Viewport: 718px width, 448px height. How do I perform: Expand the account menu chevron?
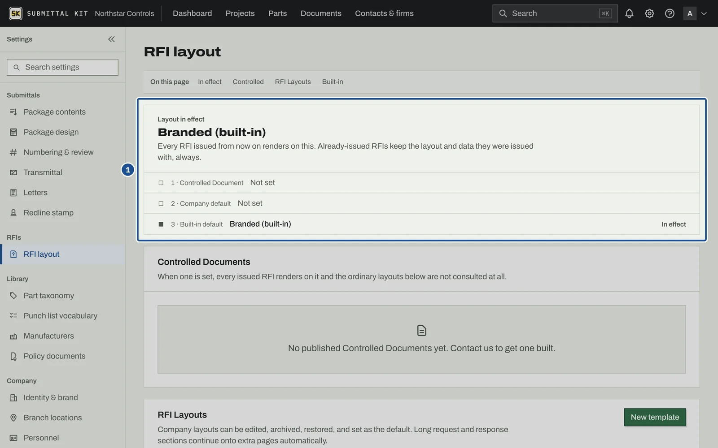(x=704, y=13)
